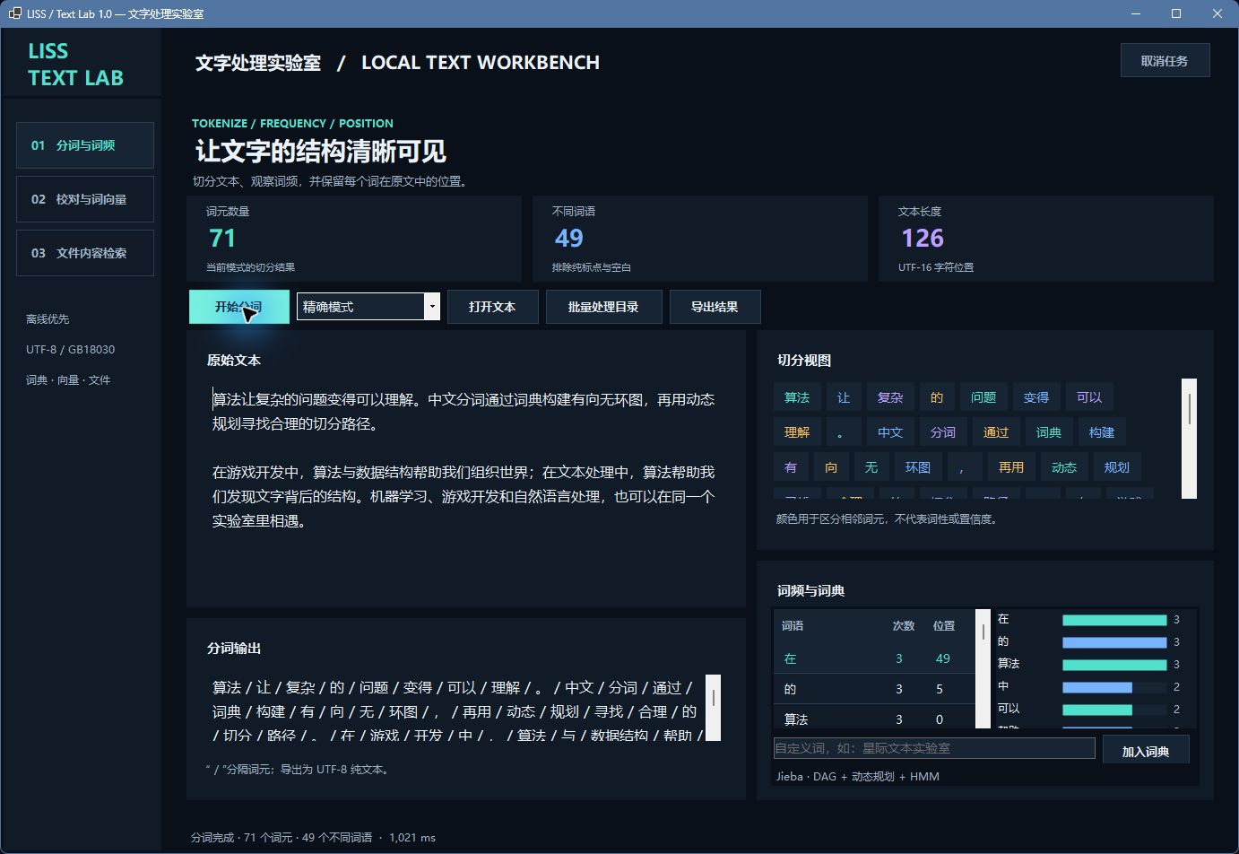Screen dimensions: 1239x854
Task: Click the 算法 bar in frequency chart
Action: 1114,665
